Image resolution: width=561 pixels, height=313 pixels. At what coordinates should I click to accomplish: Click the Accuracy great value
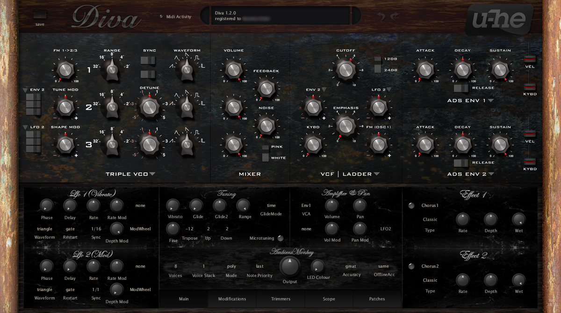(x=351, y=266)
